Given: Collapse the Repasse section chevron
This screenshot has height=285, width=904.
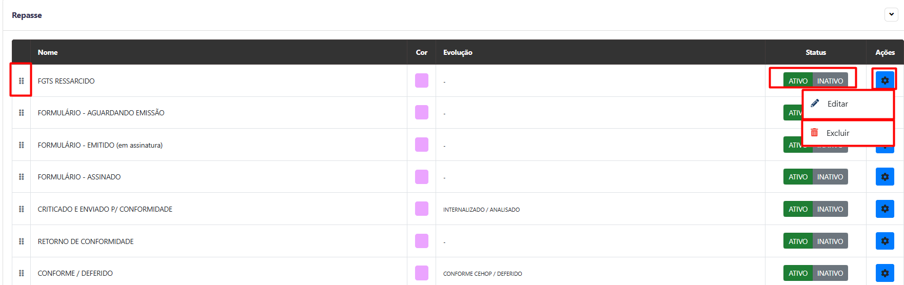Looking at the screenshot, I should (x=891, y=14).
